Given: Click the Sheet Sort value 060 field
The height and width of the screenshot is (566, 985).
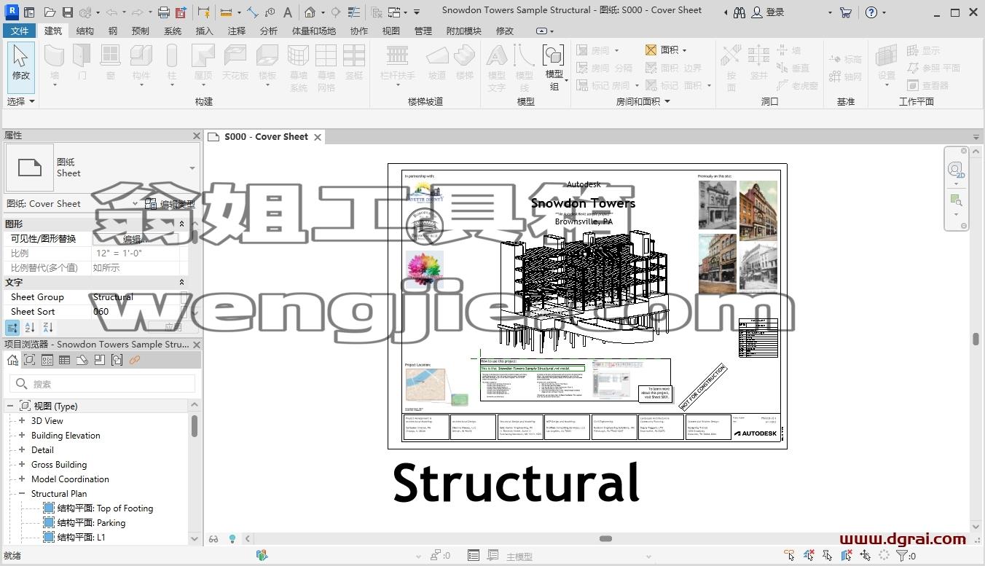Looking at the screenshot, I should coord(136,311).
